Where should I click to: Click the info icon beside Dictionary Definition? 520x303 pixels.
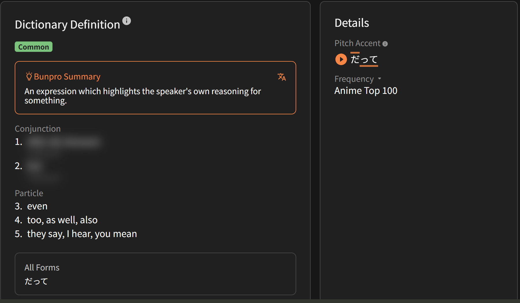tap(127, 21)
